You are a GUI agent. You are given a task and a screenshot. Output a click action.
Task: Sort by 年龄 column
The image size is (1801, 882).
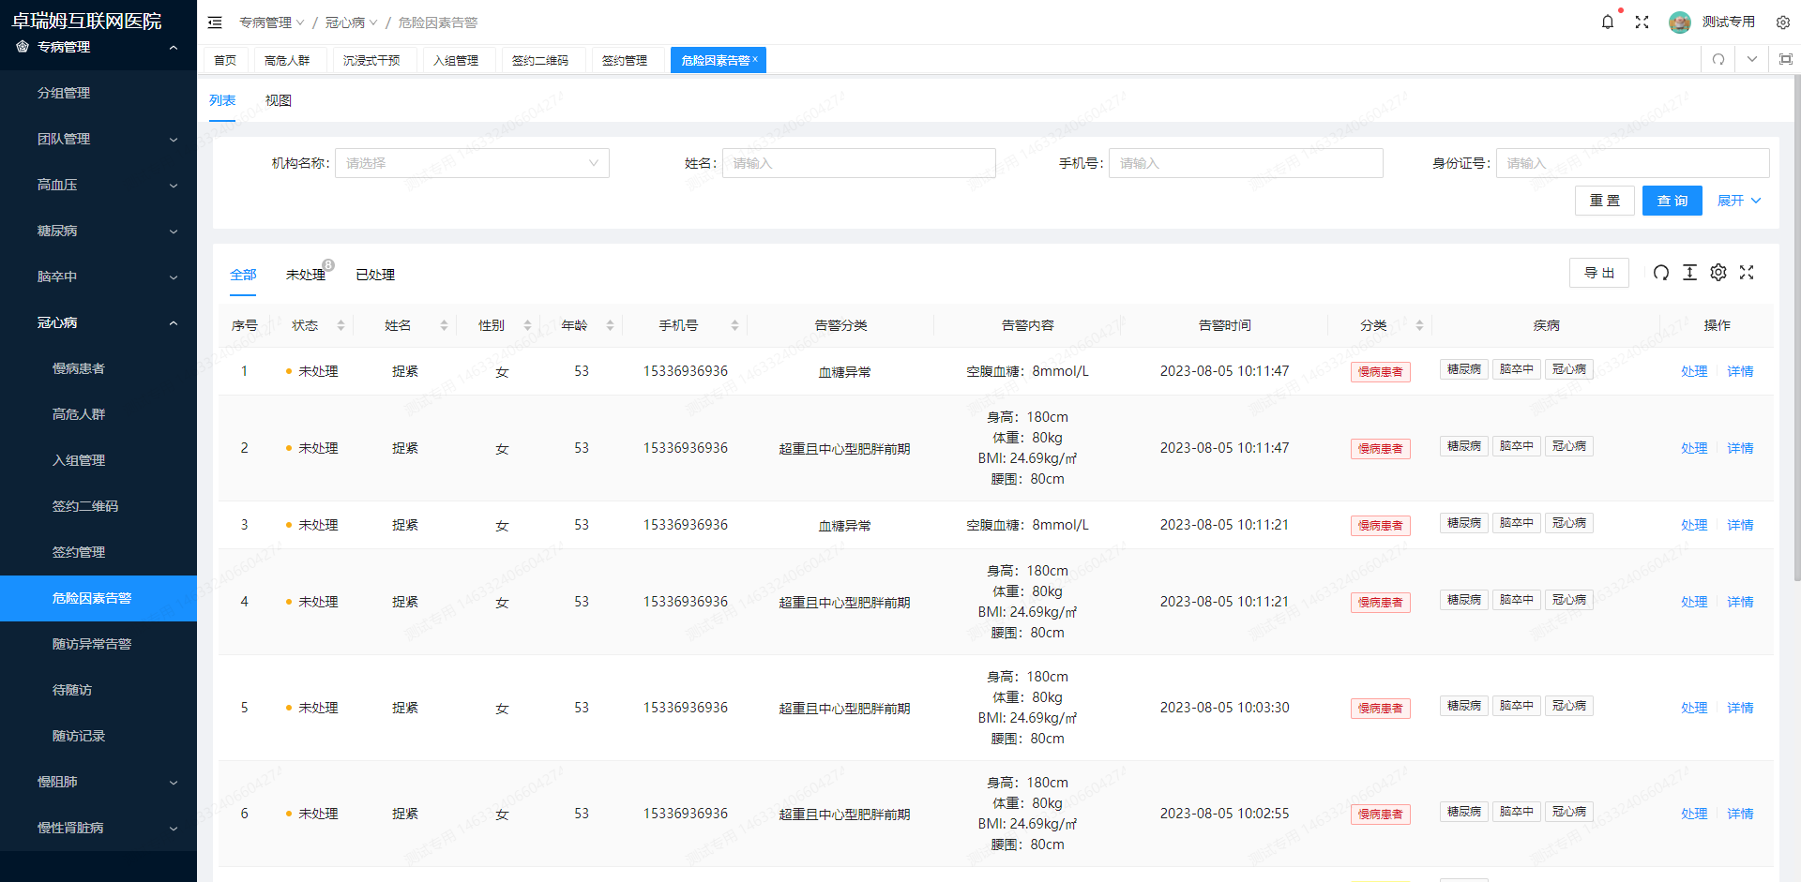point(610,325)
